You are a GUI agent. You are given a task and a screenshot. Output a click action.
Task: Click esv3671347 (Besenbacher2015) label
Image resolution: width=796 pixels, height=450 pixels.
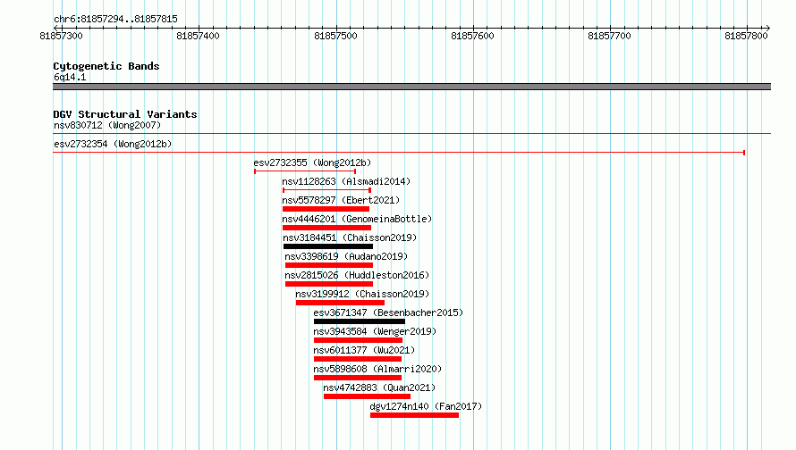point(388,312)
